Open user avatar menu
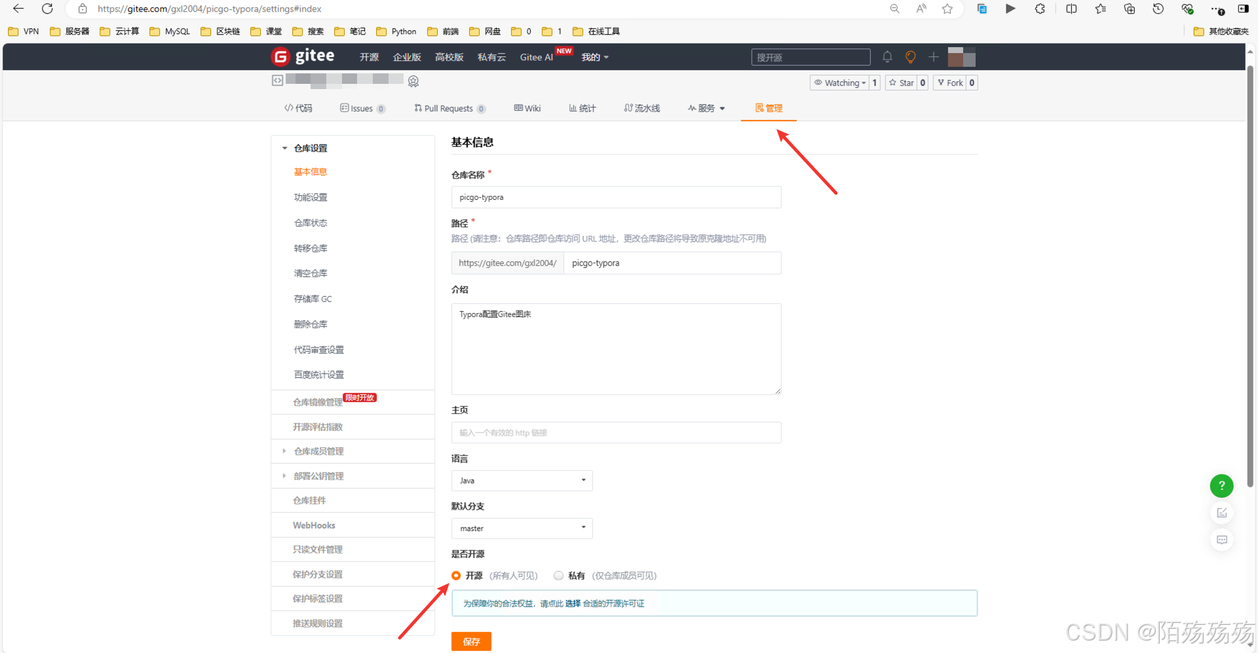Image resolution: width=1258 pixels, height=653 pixels. pos(962,57)
